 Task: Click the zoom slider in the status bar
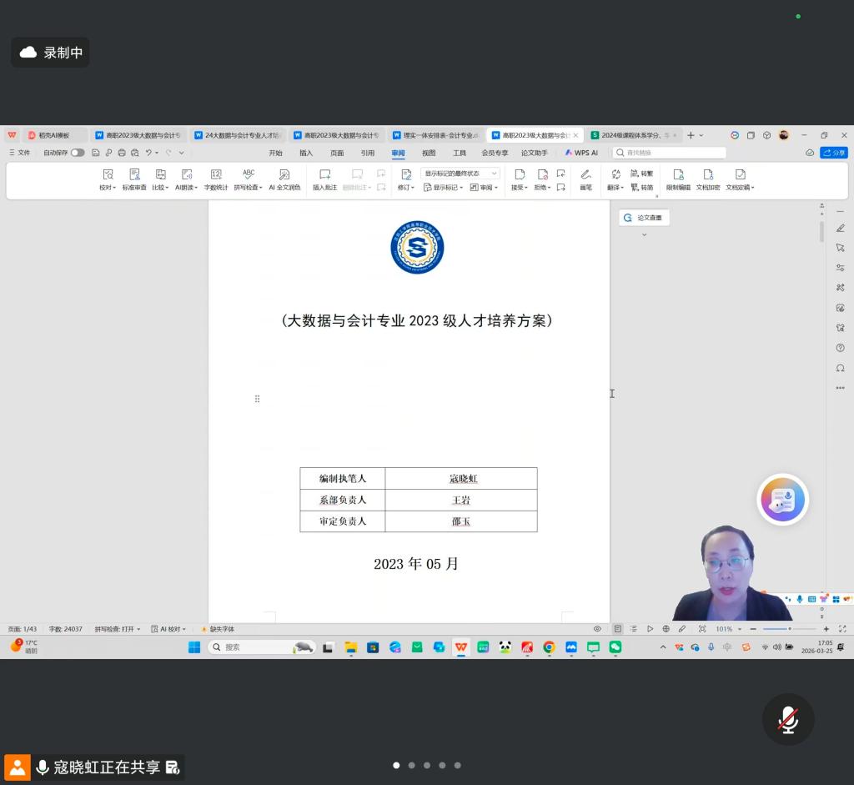click(x=789, y=629)
